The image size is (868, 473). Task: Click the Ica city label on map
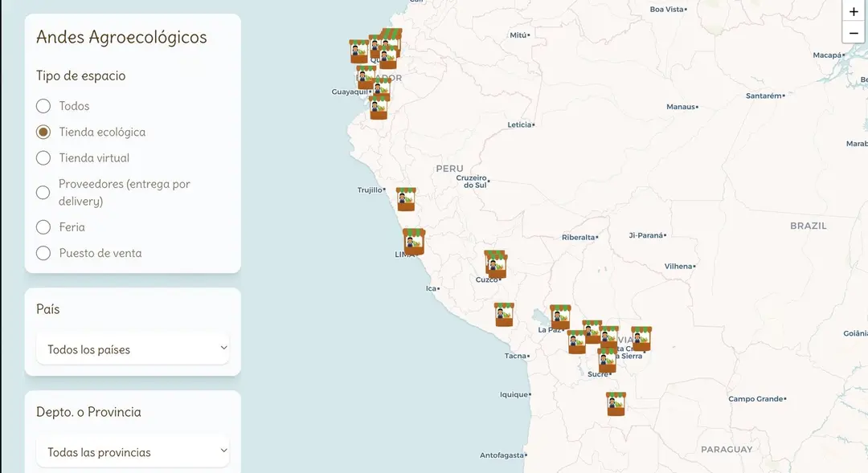pos(431,288)
